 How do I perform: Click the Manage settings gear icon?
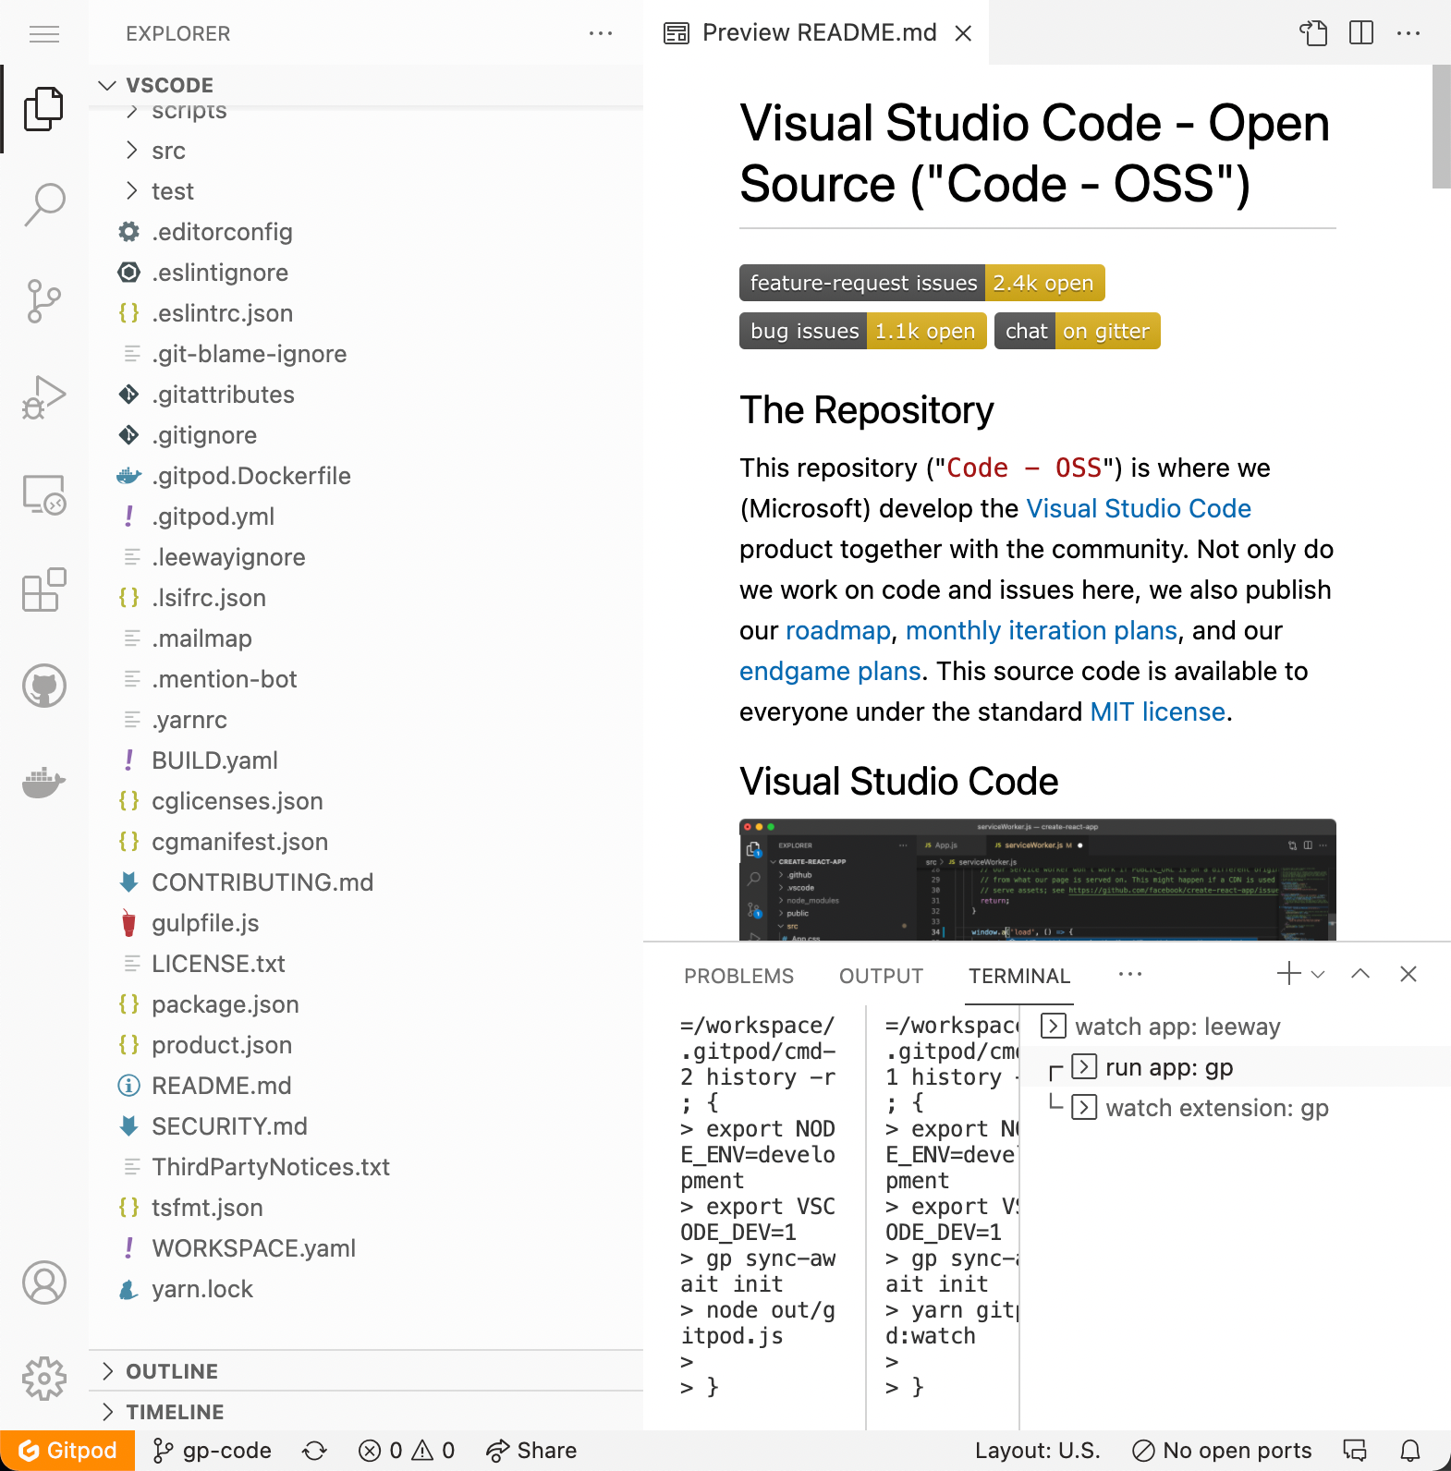coord(44,1379)
